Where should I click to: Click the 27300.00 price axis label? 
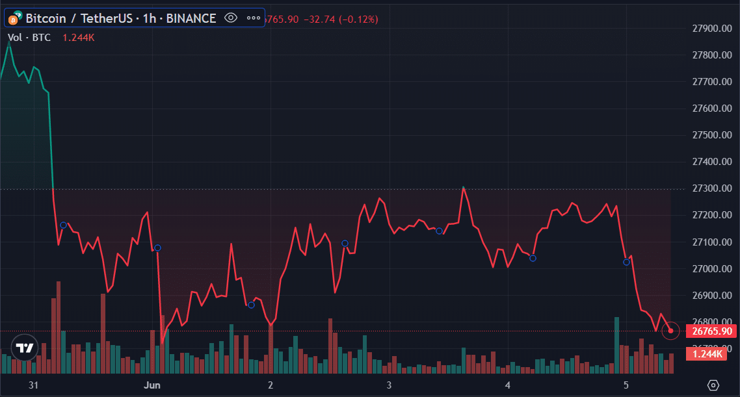(711, 188)
